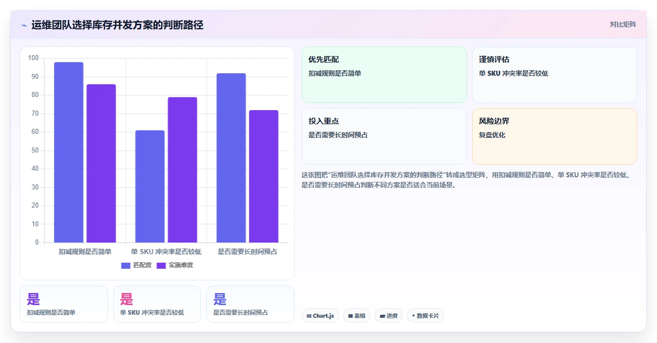Image resolution: width=657 pixels, height=343 pixels.
Task: Open the 谨慎评估 card
Action: coord(554,75)
